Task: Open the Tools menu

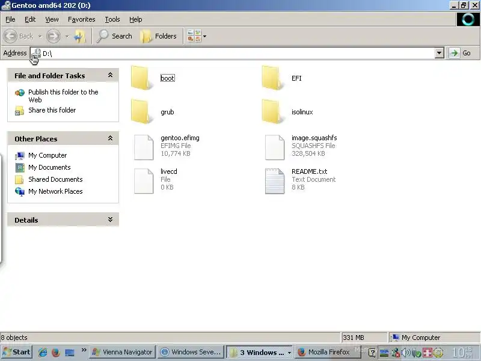Action: point(112,19)
